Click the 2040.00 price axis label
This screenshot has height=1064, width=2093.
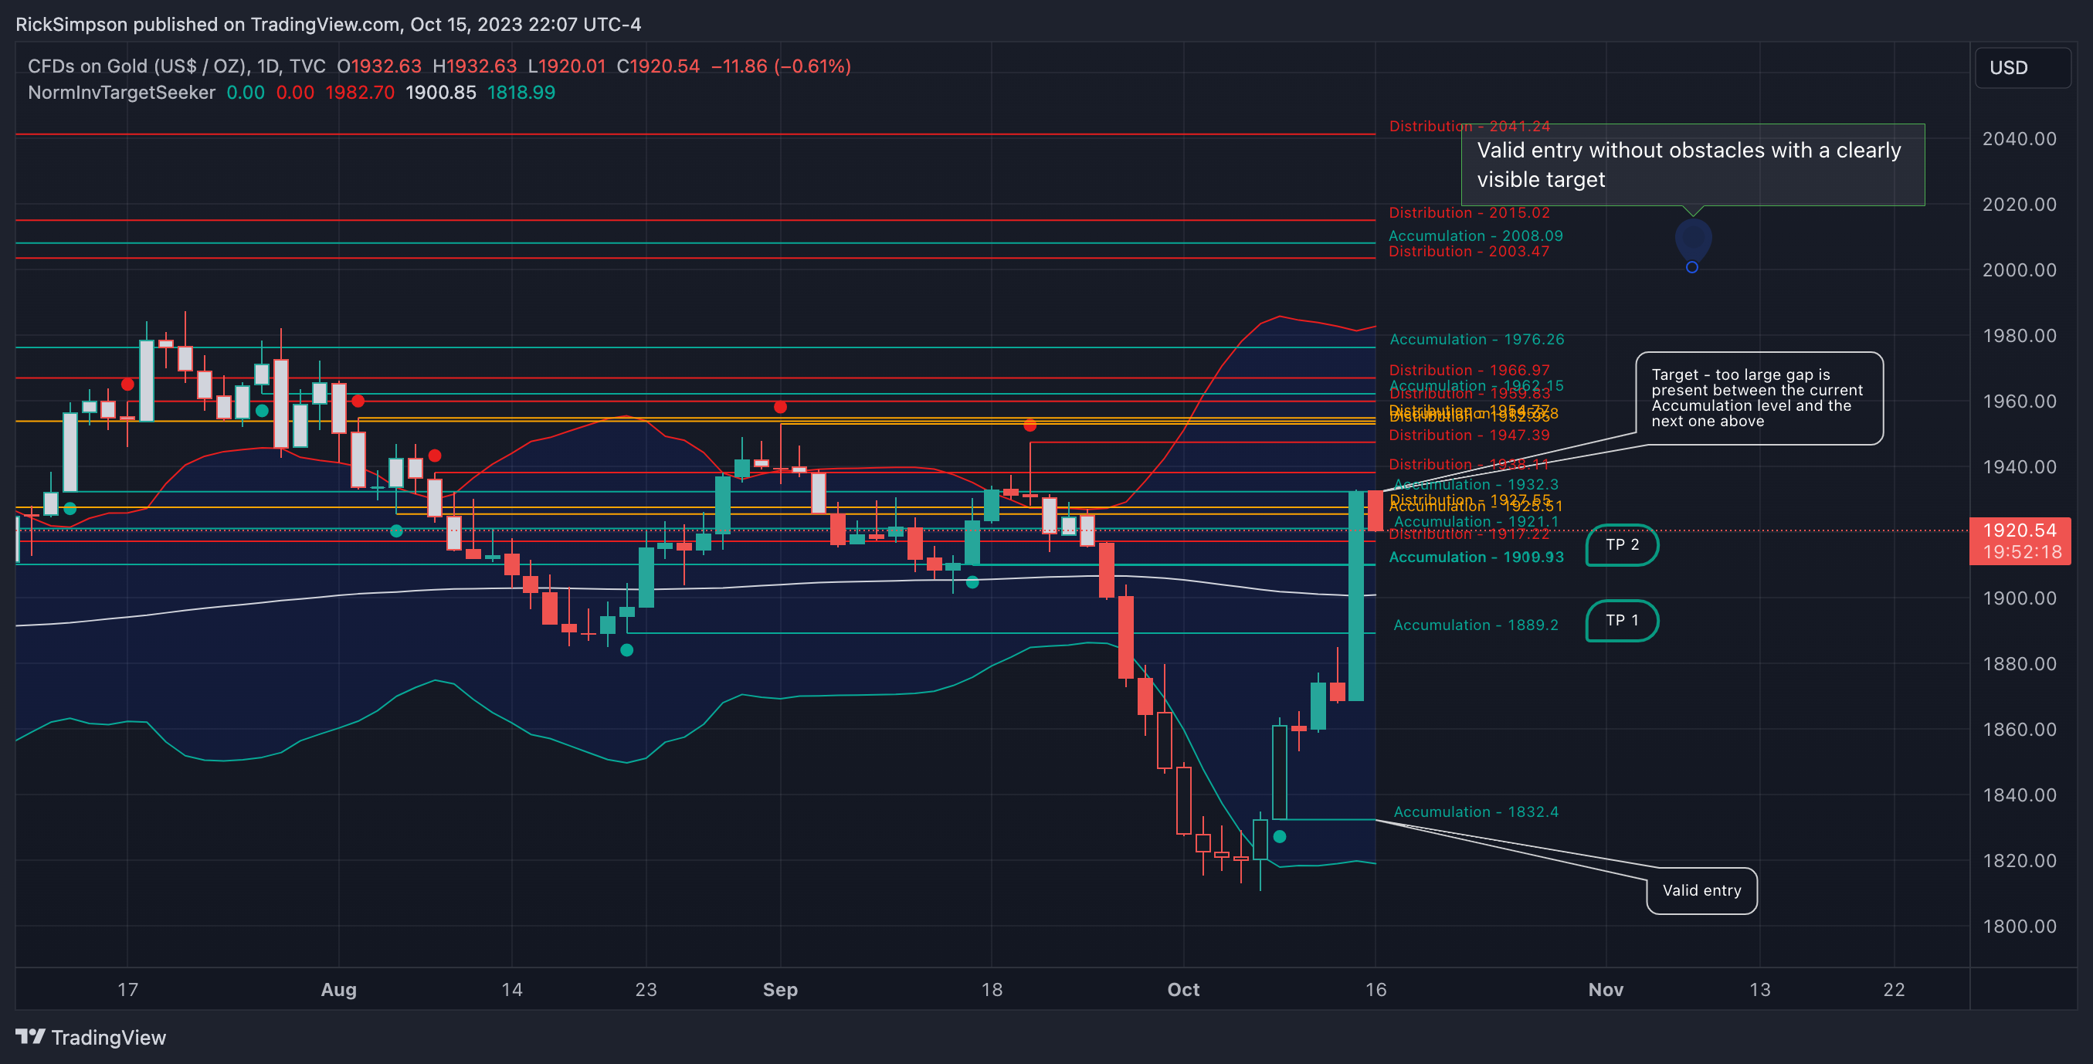[2019, 139]
